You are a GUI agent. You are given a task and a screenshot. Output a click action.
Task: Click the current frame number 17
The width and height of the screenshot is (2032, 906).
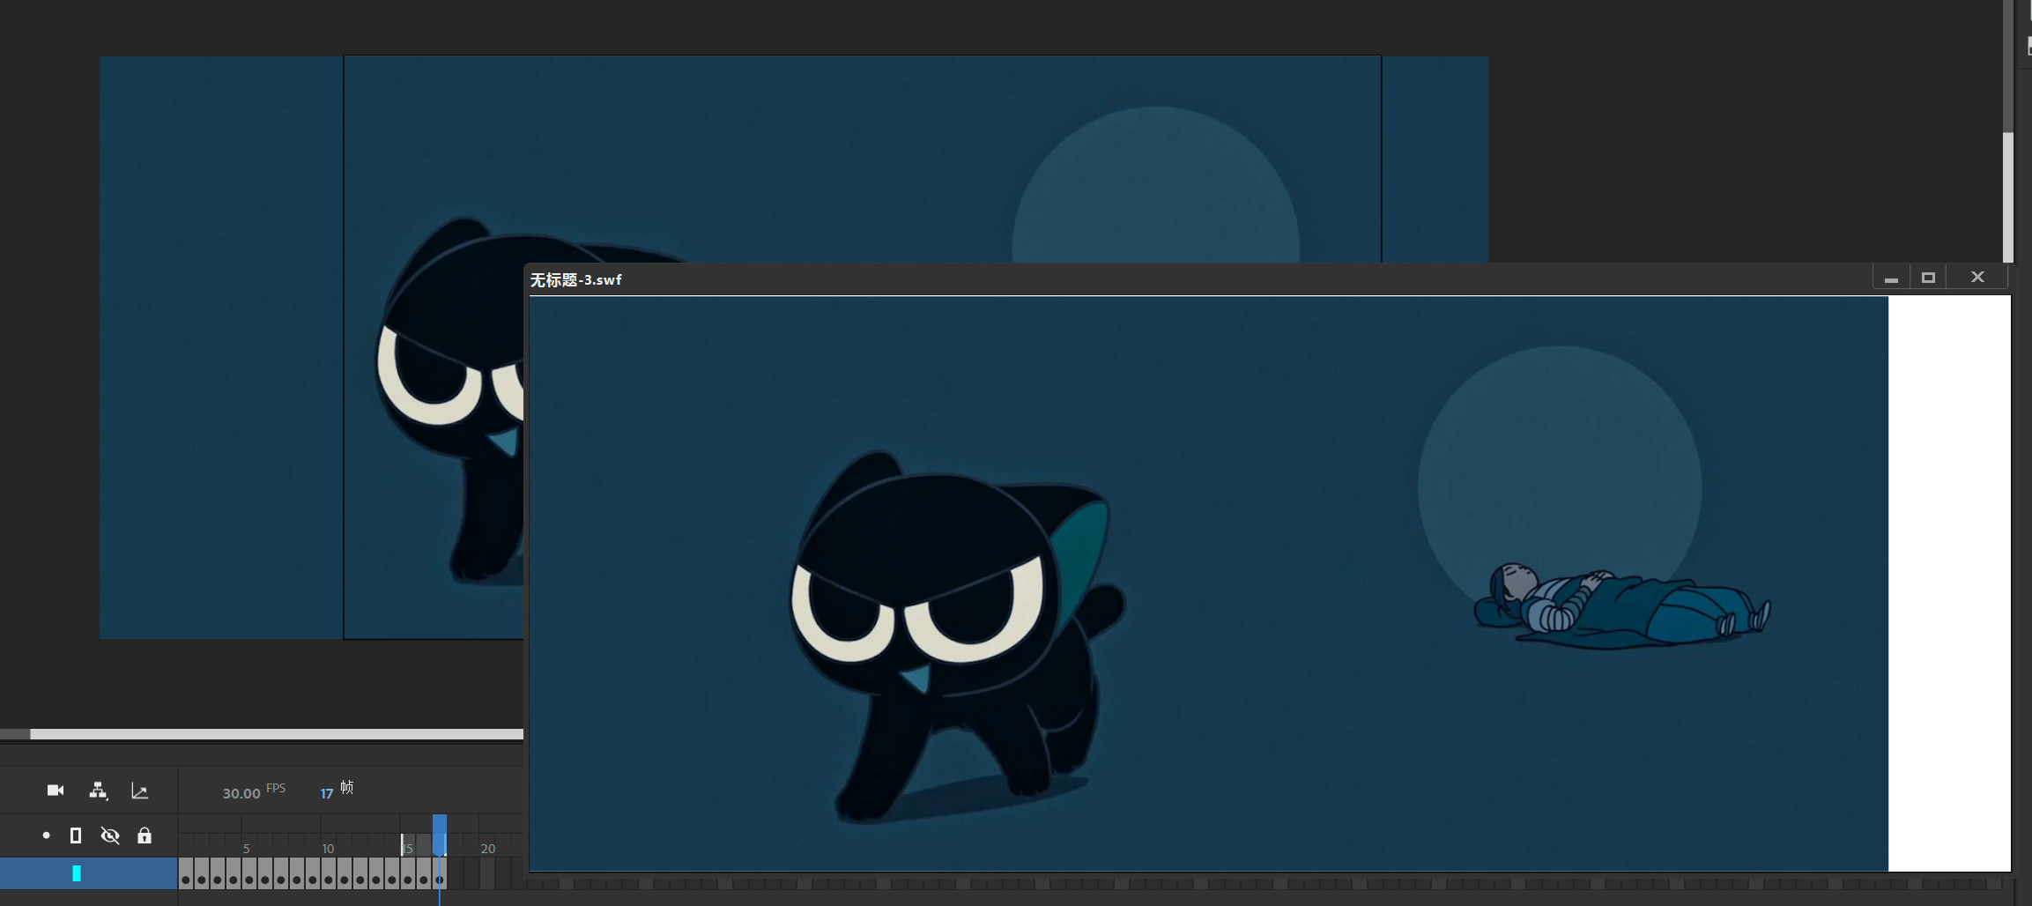click(327, 794)
